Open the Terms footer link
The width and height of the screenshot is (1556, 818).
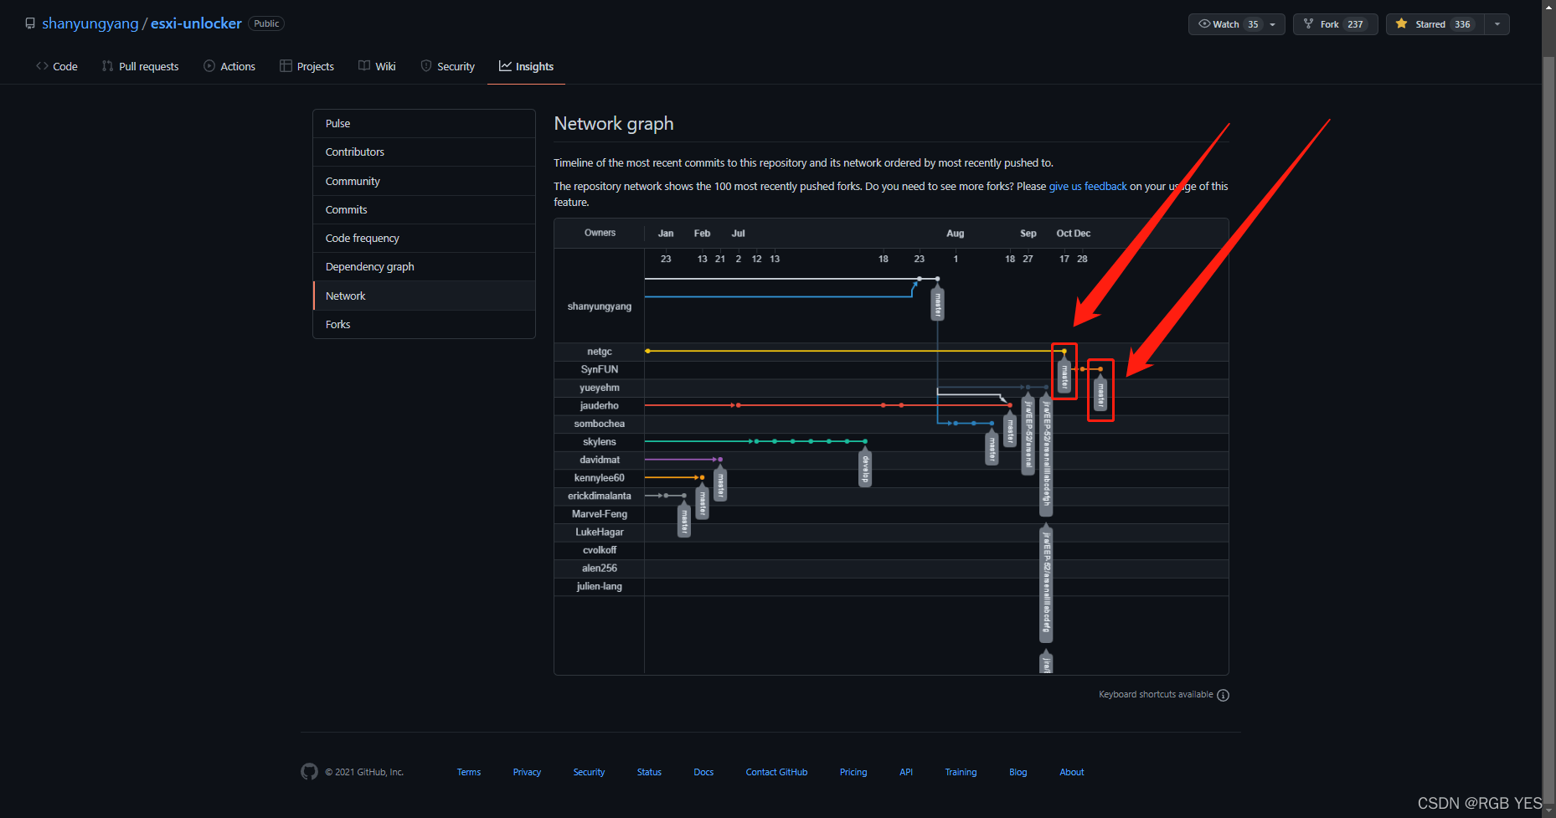tap(469, 772)
